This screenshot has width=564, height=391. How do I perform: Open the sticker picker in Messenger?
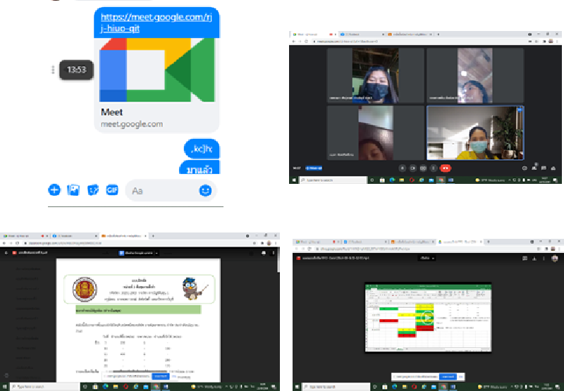92,190
